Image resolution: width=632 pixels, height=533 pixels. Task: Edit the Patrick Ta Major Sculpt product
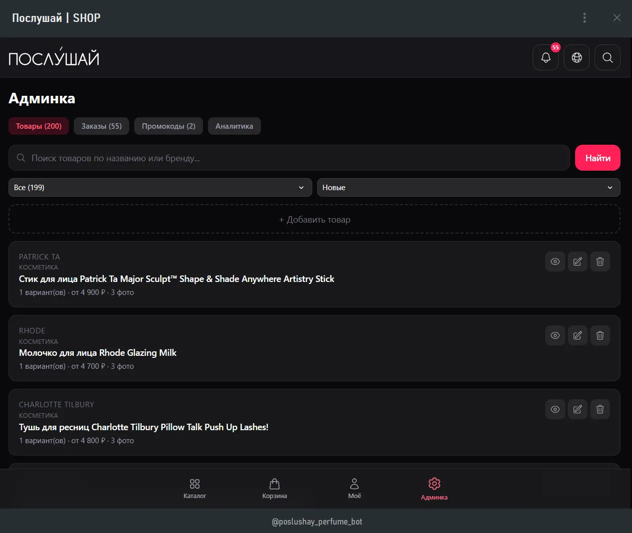tap(578, 262)
